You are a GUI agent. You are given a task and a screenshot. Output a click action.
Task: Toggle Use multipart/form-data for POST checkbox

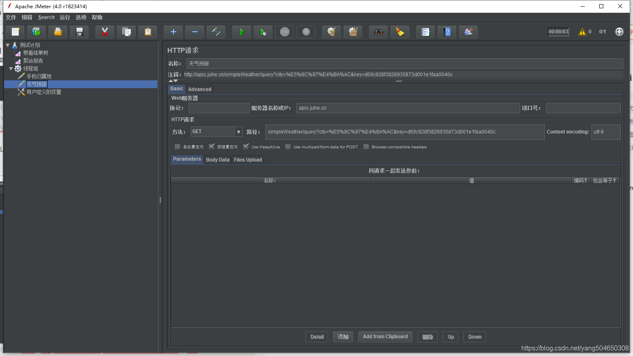(288, 147)
